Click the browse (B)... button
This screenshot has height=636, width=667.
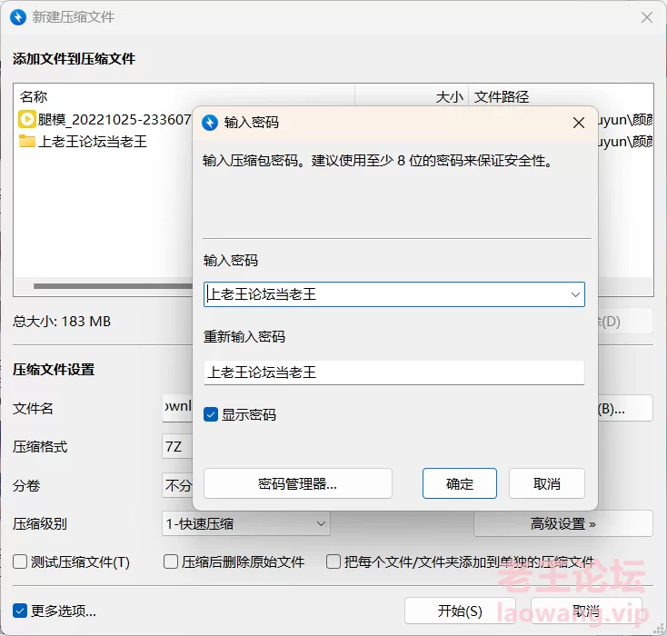coord(624,408)
